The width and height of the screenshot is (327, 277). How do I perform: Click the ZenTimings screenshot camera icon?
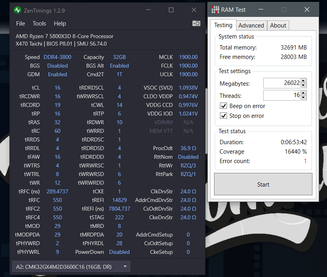click(x=196, y=23)
